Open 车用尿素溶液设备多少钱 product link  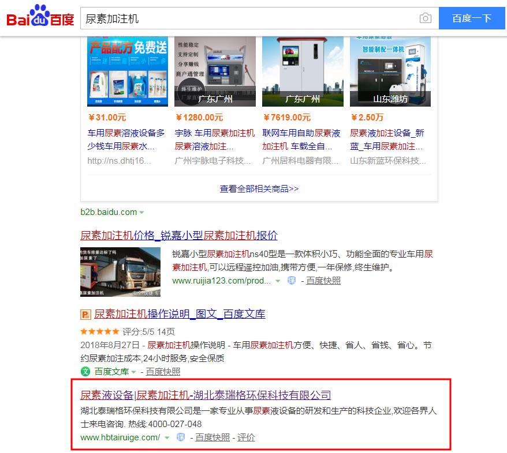tap(126, 139)
